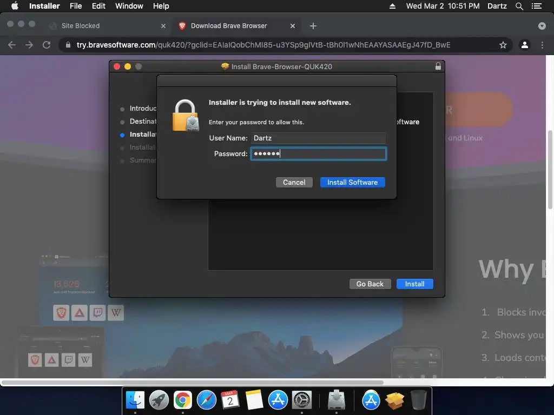Image resolution: width=554 pixels, height=415 pixels.
Task: Open the Window menu
Action: pos(129,6)
